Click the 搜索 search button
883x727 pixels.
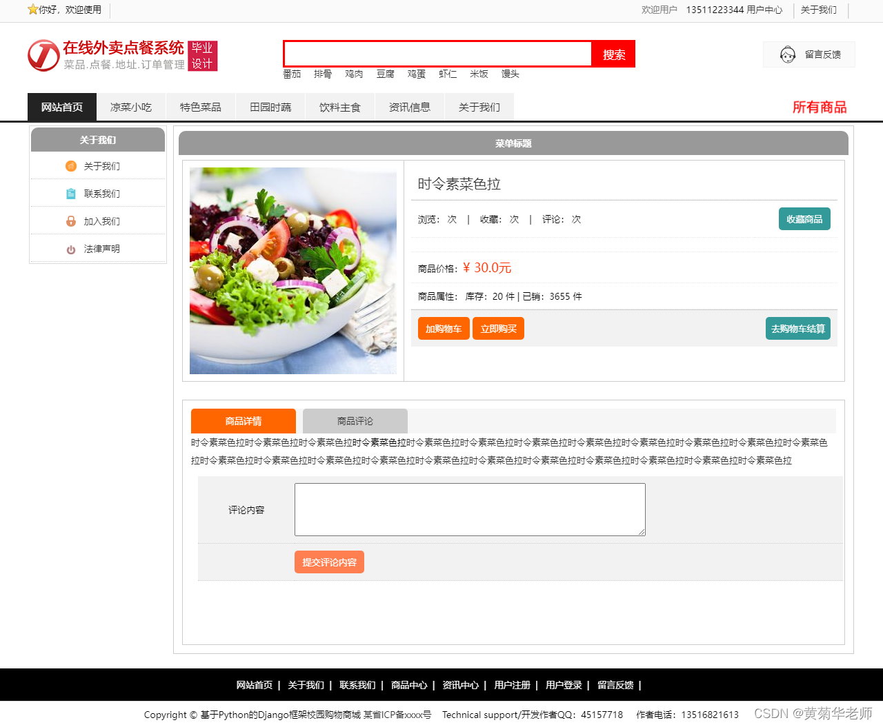click(x=613, y=54)
